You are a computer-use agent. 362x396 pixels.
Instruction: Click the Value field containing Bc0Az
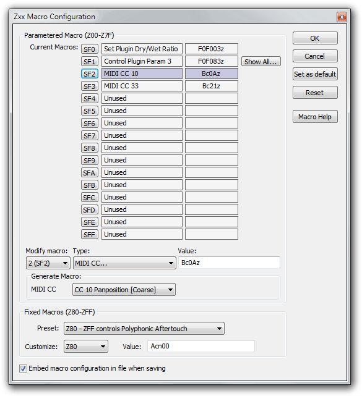pos(229,263)
